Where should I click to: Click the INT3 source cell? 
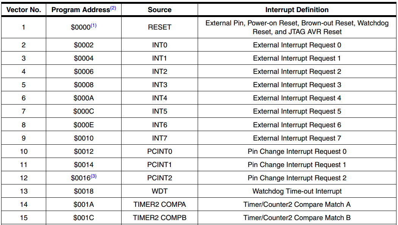click(159, 85)
